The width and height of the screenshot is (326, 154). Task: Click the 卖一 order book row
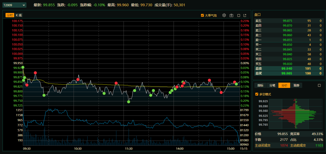point(288,40)
